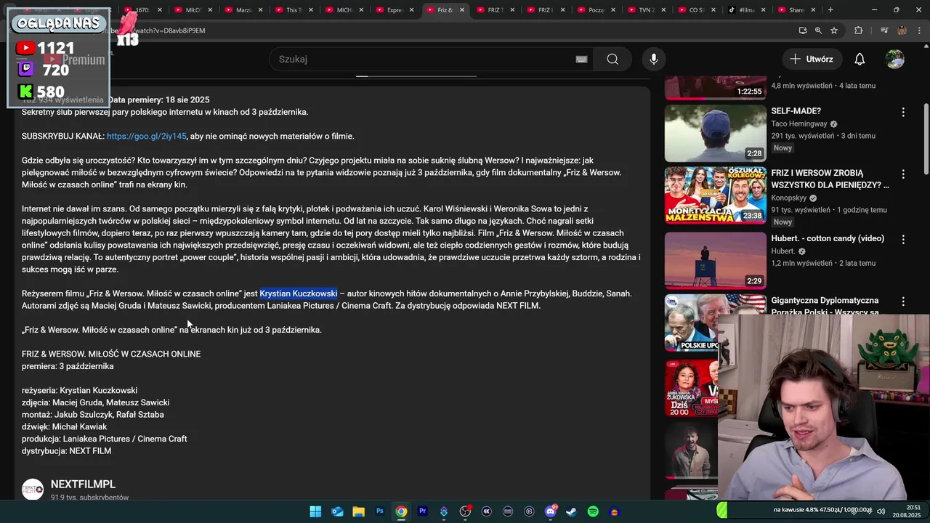Open options menu for Hubert. - cotton candy video

tap(903, 239)
